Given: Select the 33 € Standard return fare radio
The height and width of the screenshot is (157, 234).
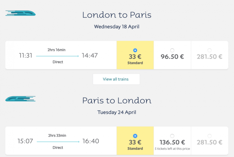Looking at the screenshot, I should (x=135, y=136).
